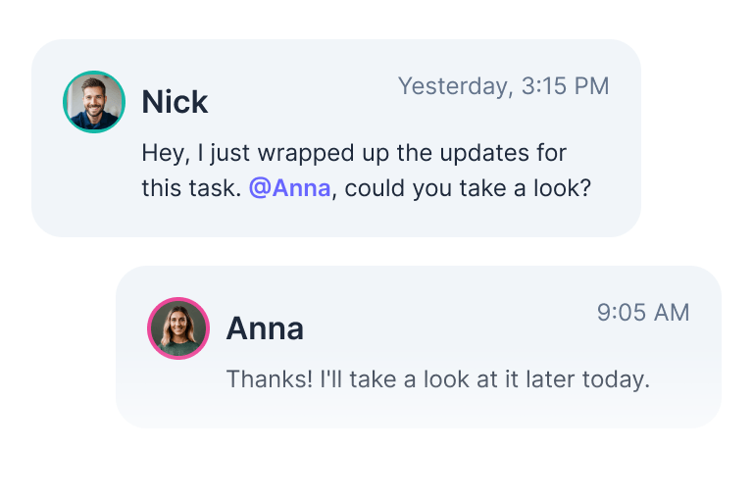Click the text "could you take a look?"

tap(468, 188)
